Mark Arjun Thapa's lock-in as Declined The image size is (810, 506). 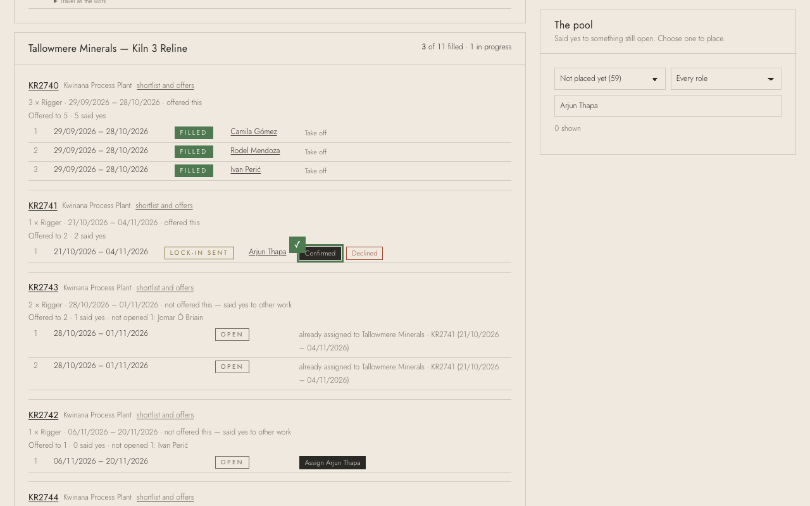(364, 253)
